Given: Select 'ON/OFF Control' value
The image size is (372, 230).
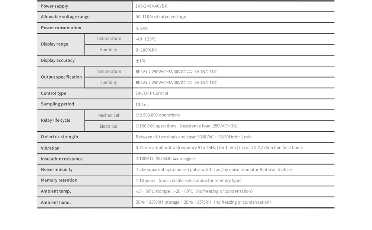Looking at the screenshot, I should [x=152, y=93].
